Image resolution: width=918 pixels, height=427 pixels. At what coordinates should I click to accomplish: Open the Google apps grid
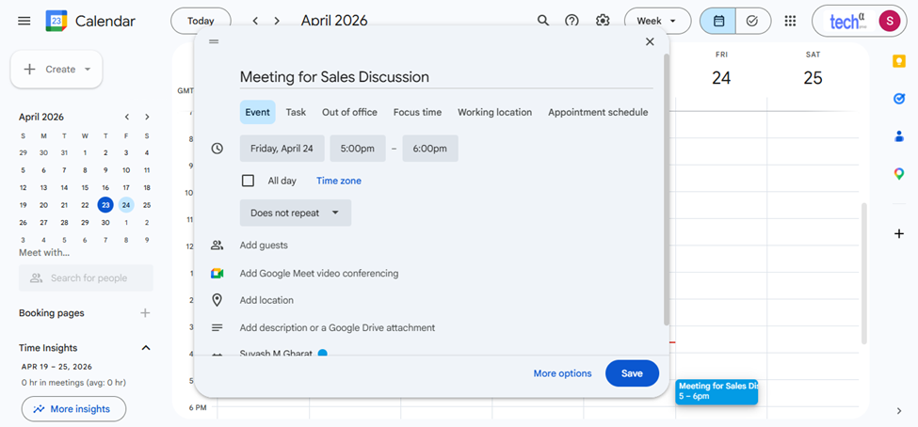click(x=790, y=21)
